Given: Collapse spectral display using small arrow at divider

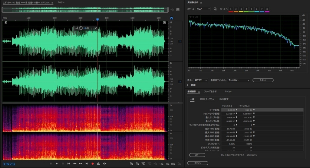Looking at the screenshot, I should (x=179, y=103).
